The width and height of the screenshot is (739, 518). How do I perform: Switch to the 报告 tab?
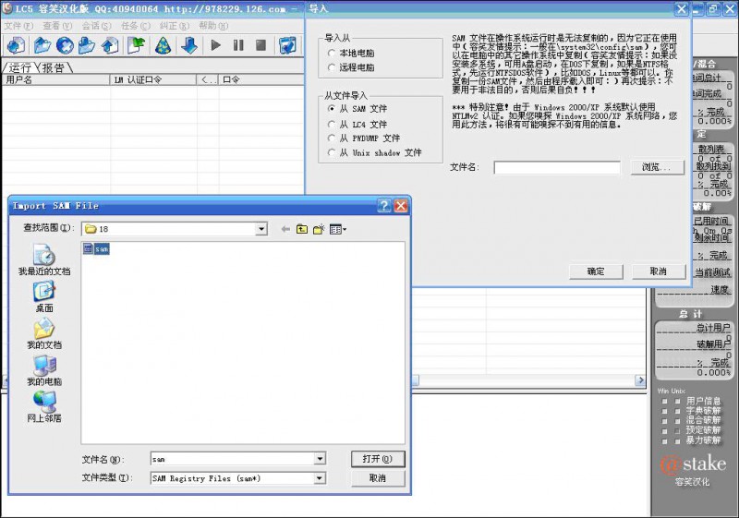[x=54, y=67]
